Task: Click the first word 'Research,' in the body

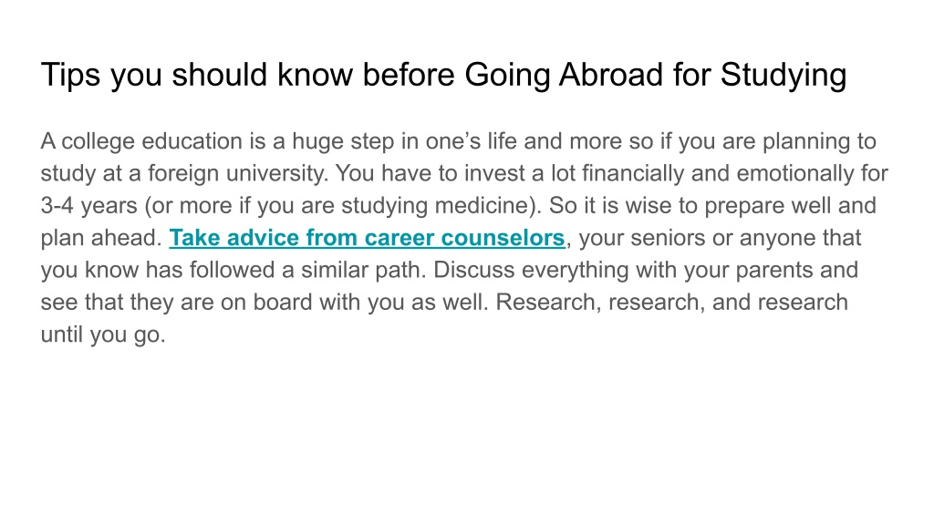Action: point(548,302)
